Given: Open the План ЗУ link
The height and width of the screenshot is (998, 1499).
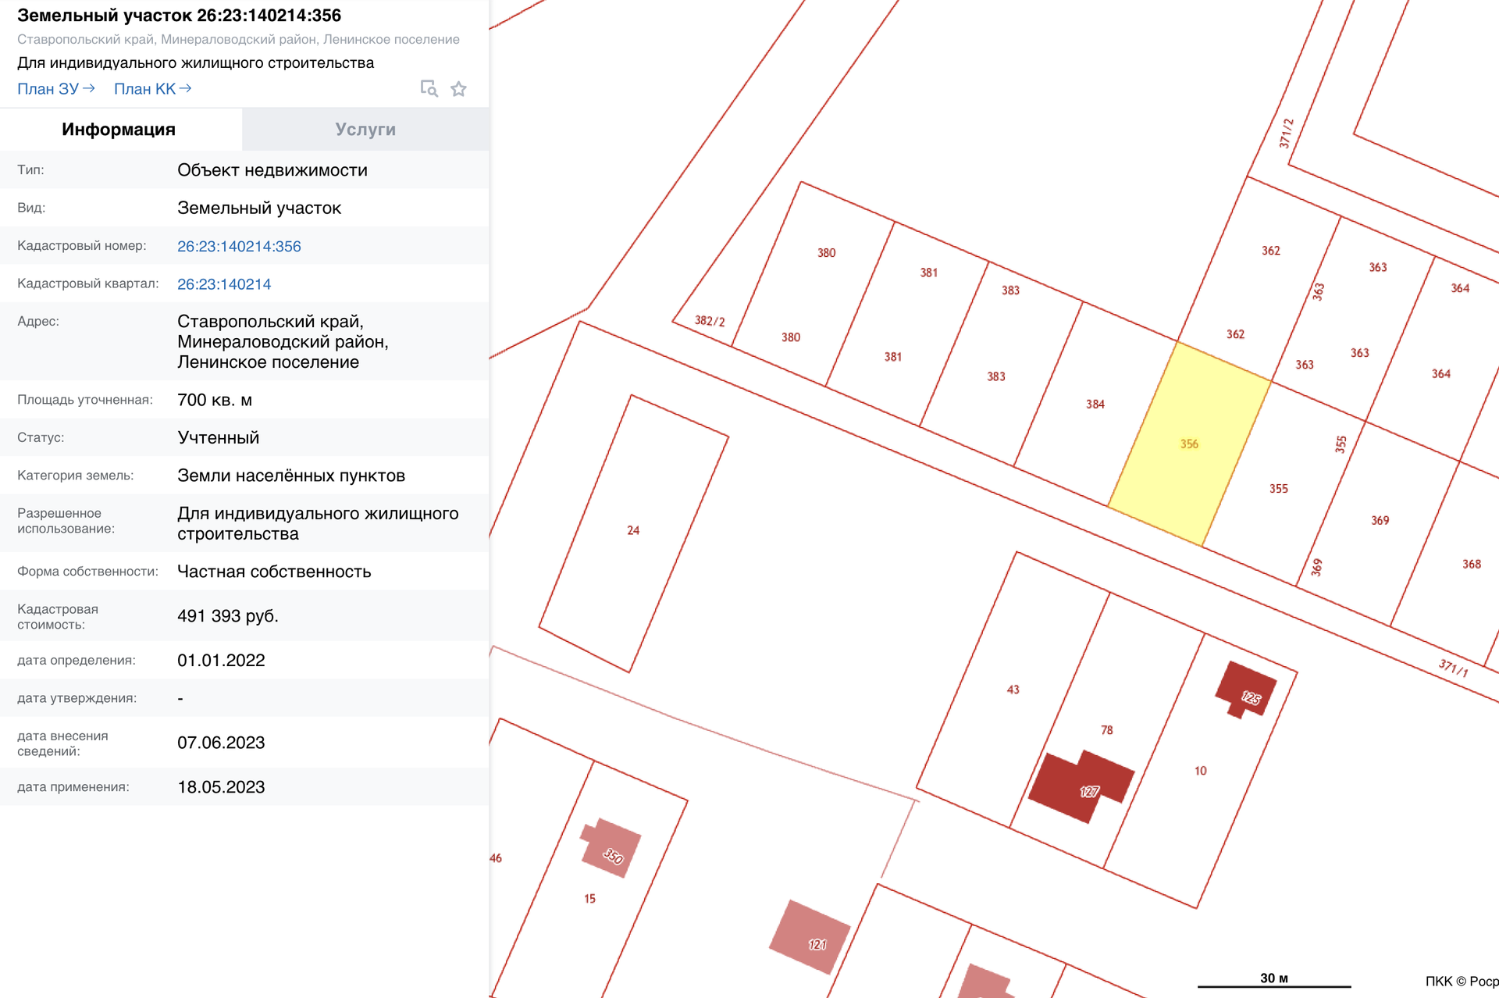Looking at the screenshot, I should [x=48, y=89].
